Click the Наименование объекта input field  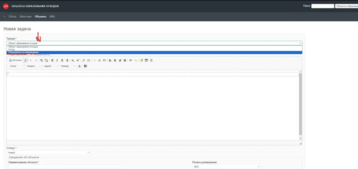pos(66,166)
